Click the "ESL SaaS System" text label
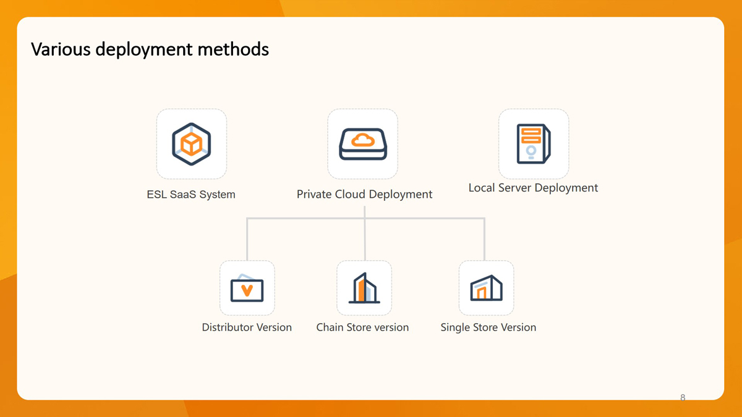Screen dimensions: 742x417 point(191,195)
